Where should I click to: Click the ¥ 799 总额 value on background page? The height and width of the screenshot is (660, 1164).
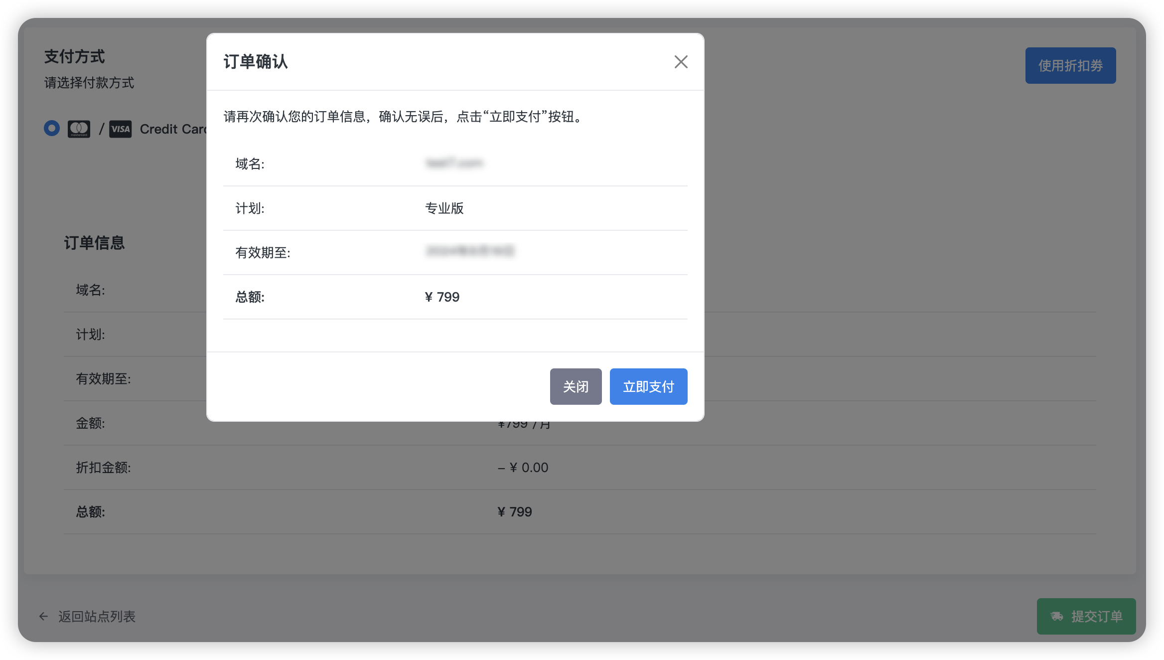tap(515, 512)
